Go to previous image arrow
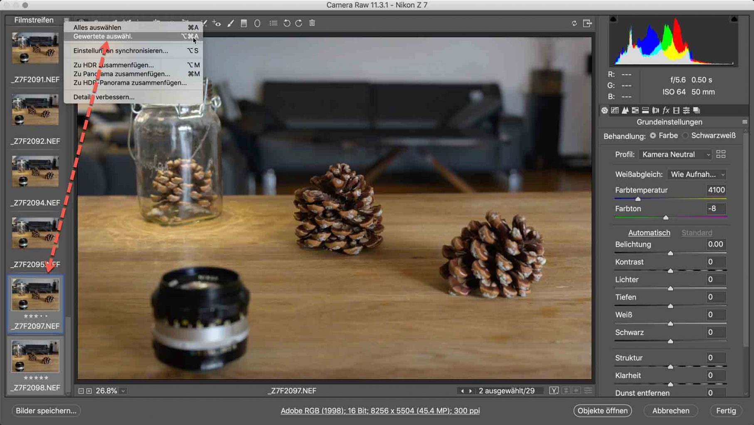Screen dimensions: 754x425 [462, 391]
